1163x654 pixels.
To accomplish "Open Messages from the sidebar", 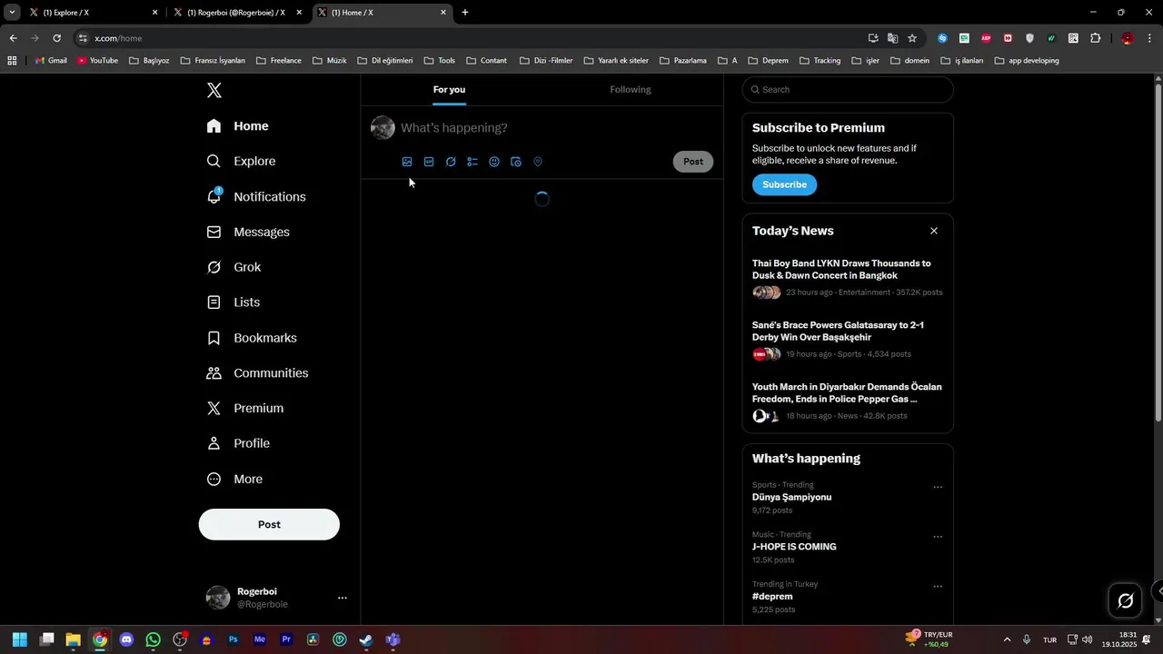I will [248, 232].
